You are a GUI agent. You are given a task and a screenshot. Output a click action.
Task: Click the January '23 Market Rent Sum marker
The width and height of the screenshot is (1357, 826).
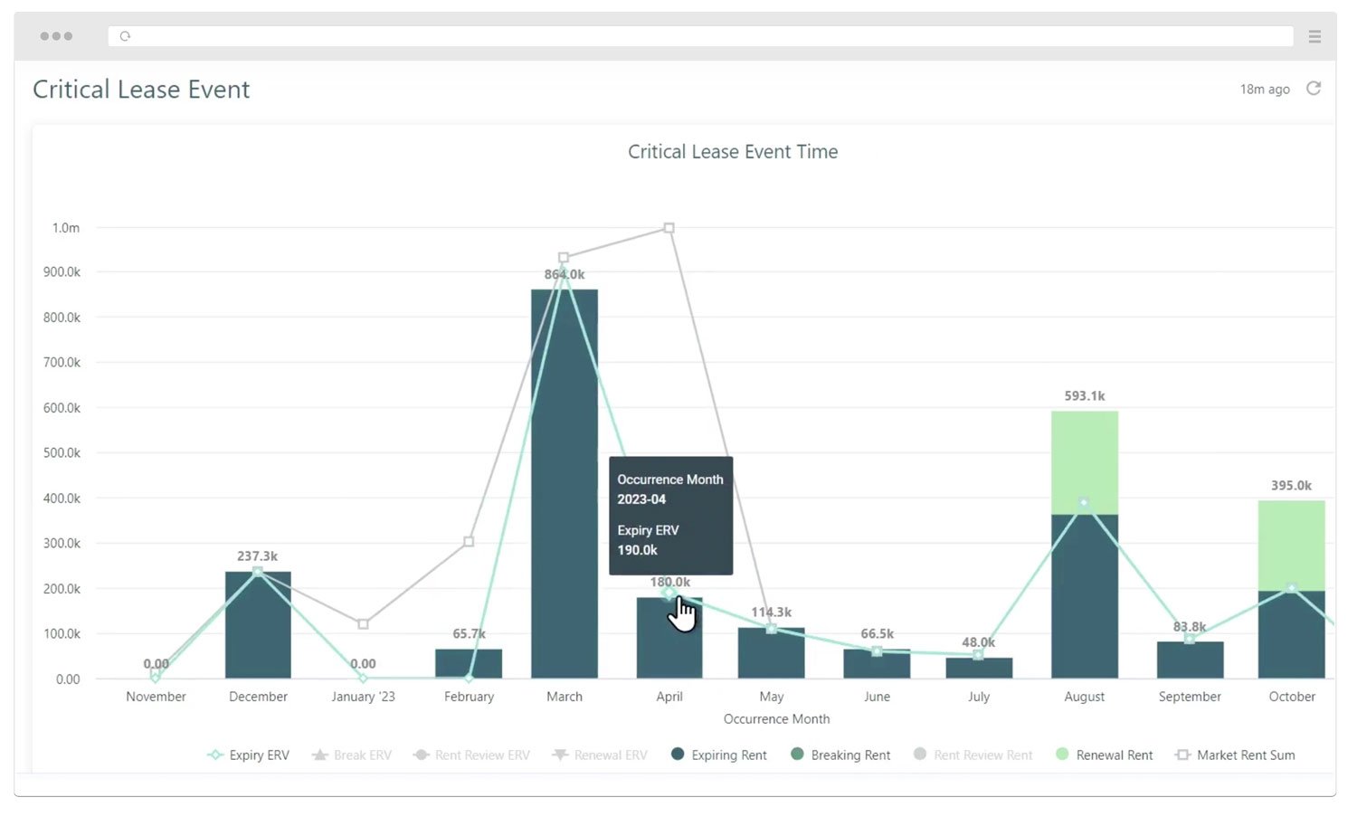pos(363,624)
